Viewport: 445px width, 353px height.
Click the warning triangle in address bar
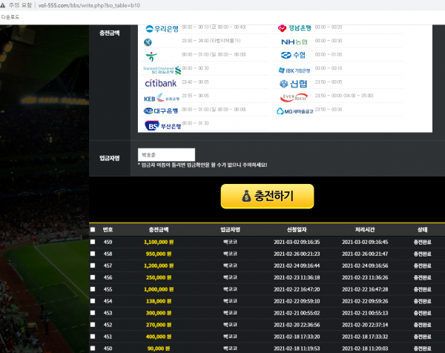tap(3, 5)
